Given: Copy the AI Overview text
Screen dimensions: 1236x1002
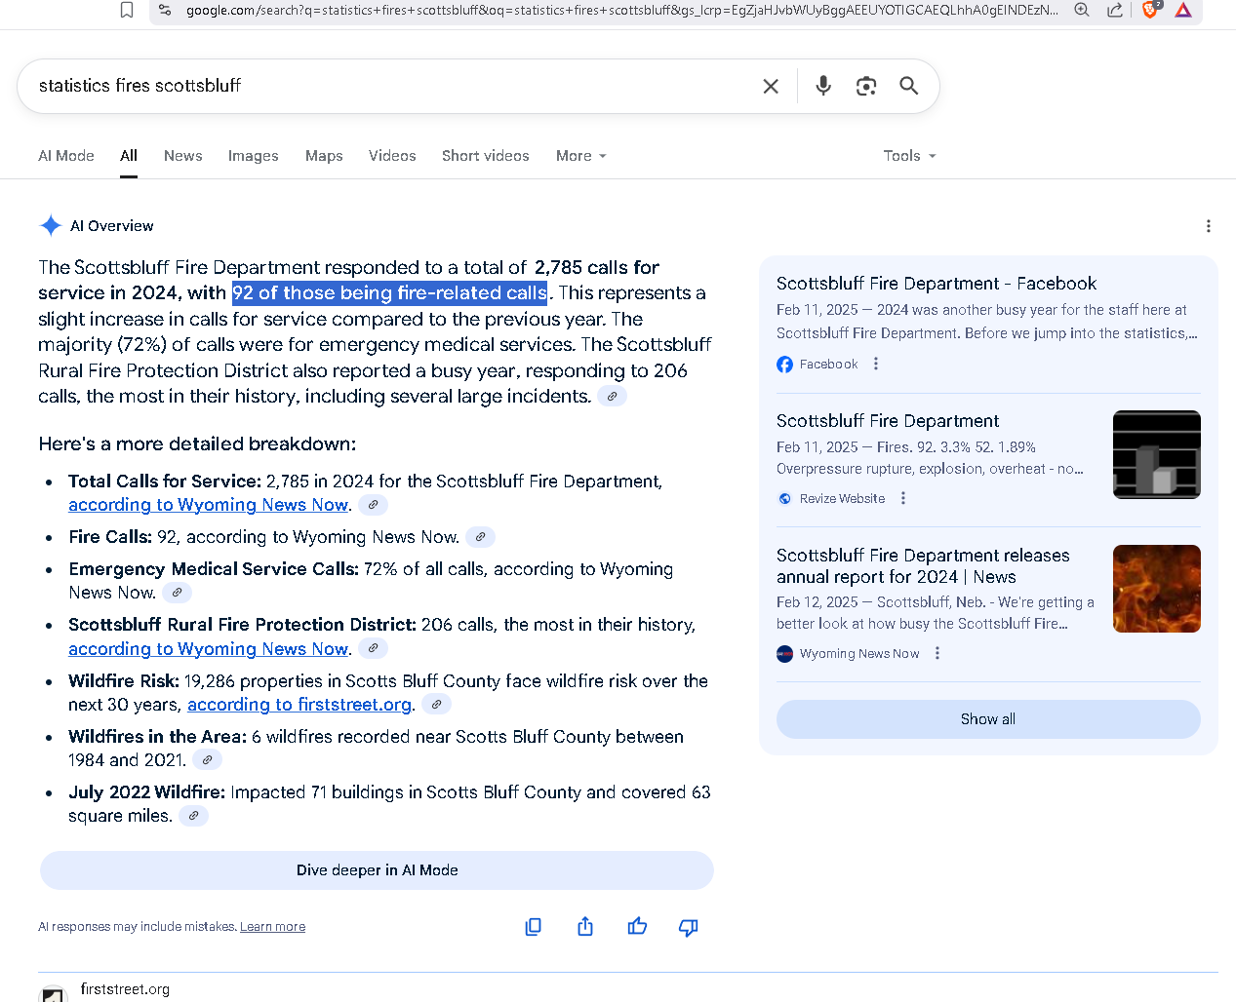Looking at the screenshot, I should [533, 927].
